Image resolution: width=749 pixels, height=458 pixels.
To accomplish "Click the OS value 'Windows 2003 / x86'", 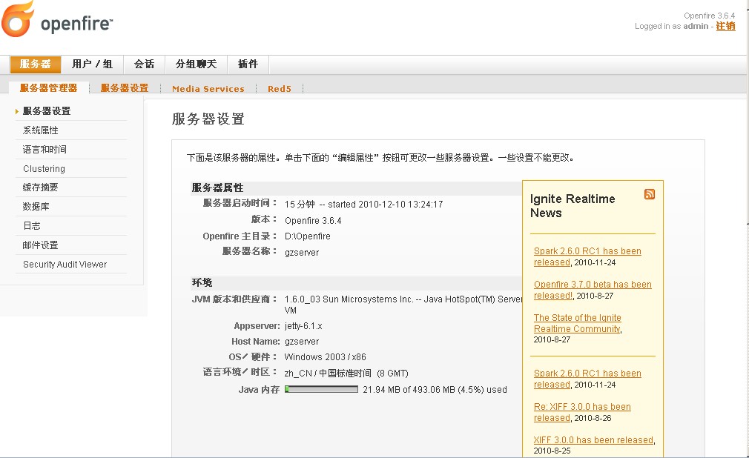I will (x=326, y=357).
